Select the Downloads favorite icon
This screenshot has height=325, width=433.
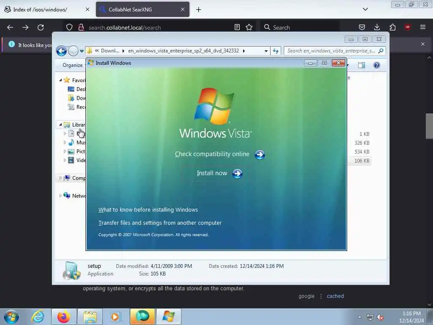coord(71,98)
